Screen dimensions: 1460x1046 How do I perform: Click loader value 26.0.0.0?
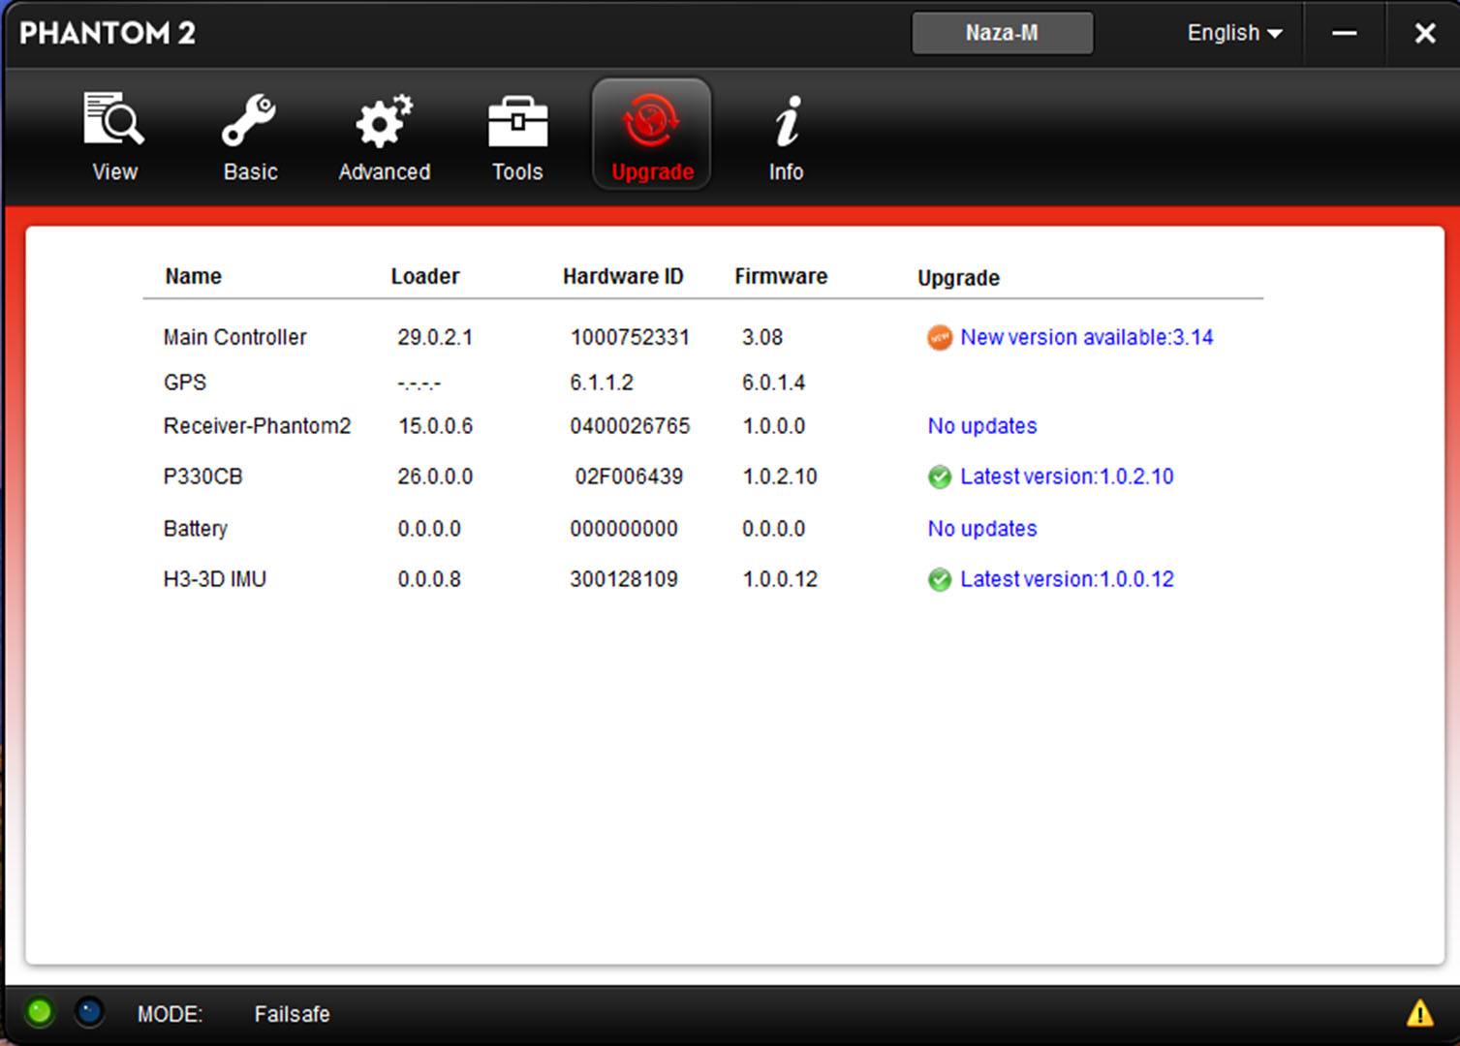pos(435,477)
